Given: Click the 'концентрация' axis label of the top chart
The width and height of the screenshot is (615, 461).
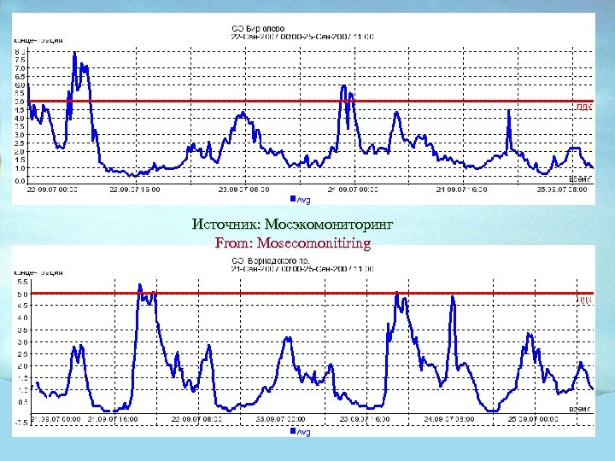Looking at the screenshot, I should coord(38,40).
